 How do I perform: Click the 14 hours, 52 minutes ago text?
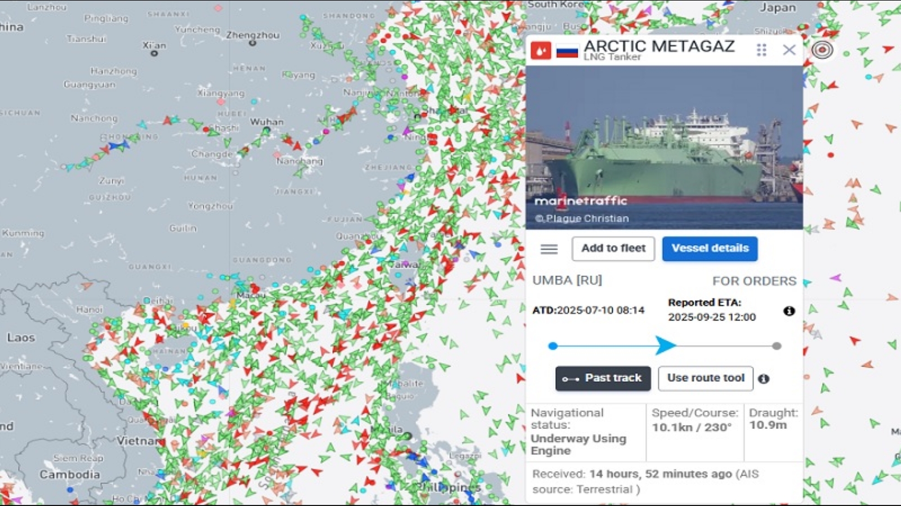(661, 474)
